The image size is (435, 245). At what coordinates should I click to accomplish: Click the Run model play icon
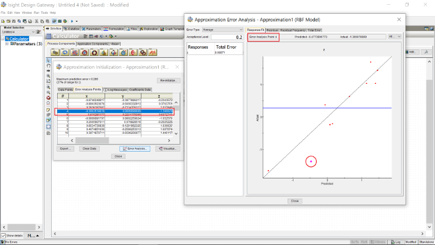tap(72, 21)
